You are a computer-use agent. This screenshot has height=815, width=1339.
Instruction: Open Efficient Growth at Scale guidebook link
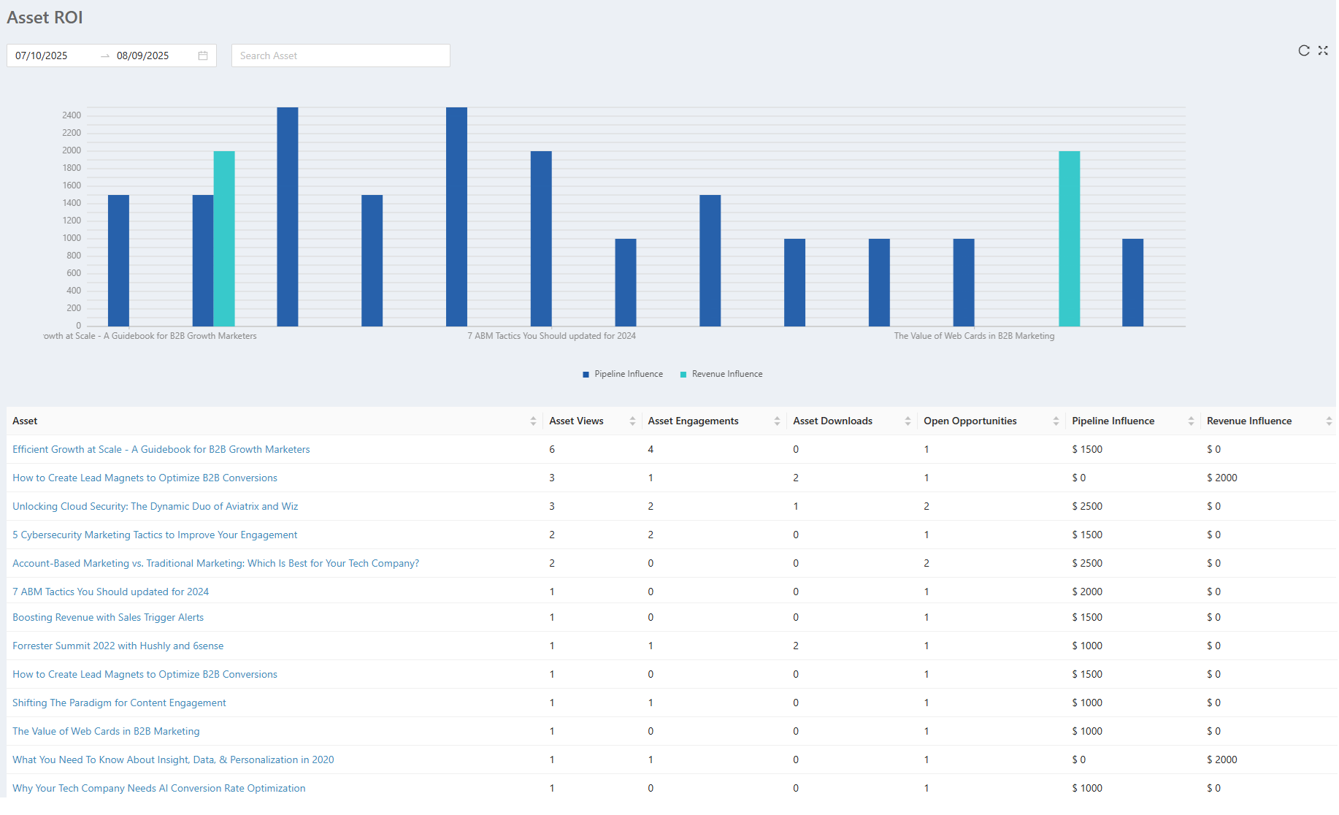pos(161,450)
